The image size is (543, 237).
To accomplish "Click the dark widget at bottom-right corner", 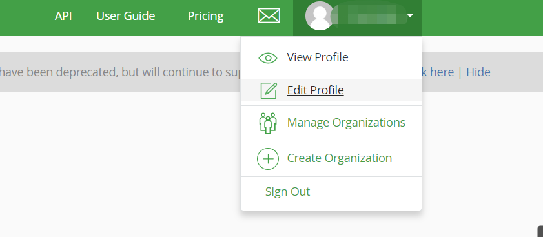I will tap(540, 231).
